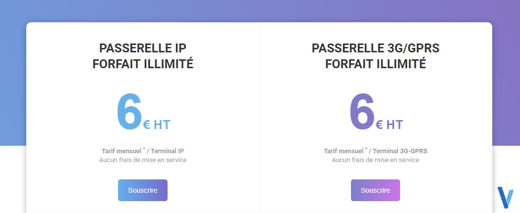
Task: Click the Terminal IP text
Action: (168, 151)
